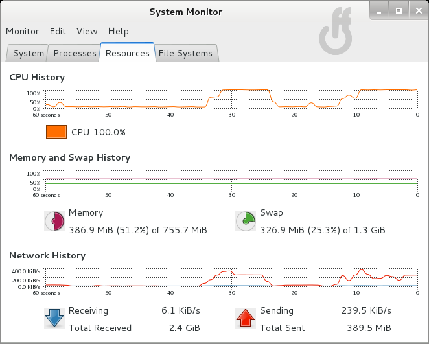
Task: Close the System Monitor window
Action: tap(419, 11)
